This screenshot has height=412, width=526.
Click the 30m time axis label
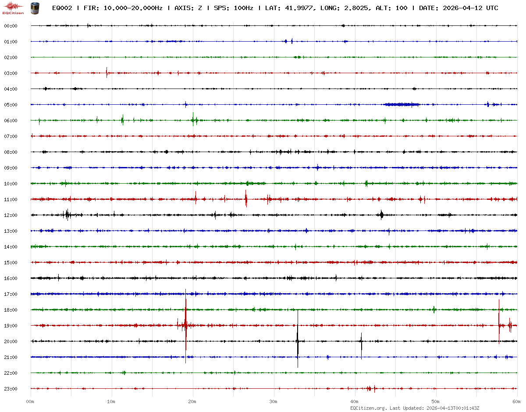[274, 401]
